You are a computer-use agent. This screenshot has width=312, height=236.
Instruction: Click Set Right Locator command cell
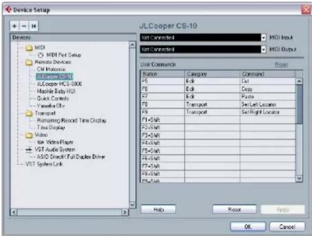pos(267,112)
